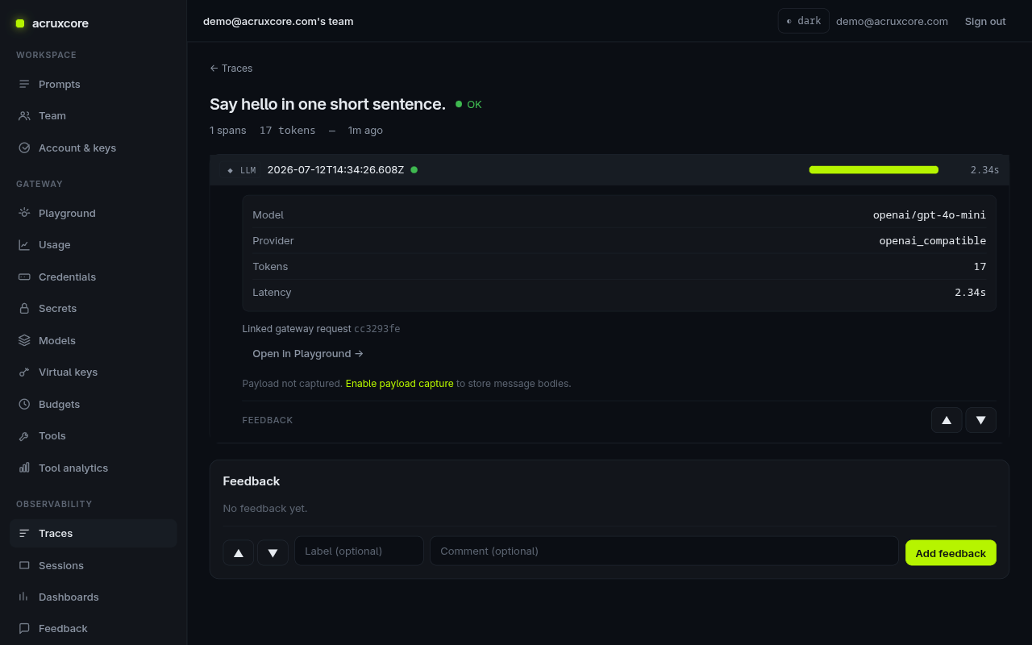Click the Tool analytics bar-chart icon
The width and height of the screenshot is (1032, 645).
tap(24, 468)
